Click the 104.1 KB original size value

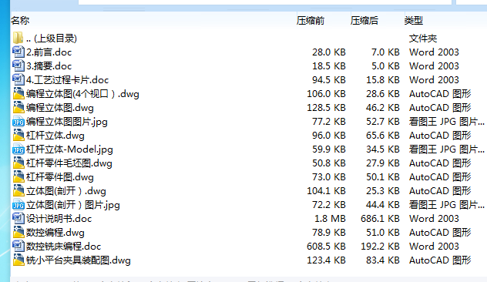pyautogui.click(x=326, y=191)
